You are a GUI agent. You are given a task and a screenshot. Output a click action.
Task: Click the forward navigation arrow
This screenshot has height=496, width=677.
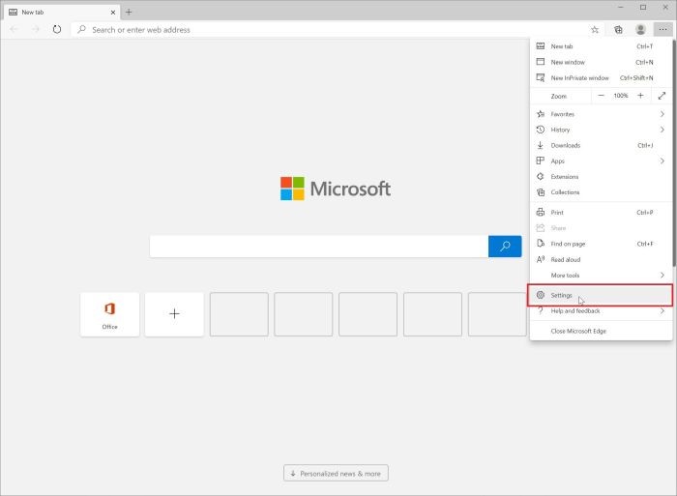pos(36,29)
